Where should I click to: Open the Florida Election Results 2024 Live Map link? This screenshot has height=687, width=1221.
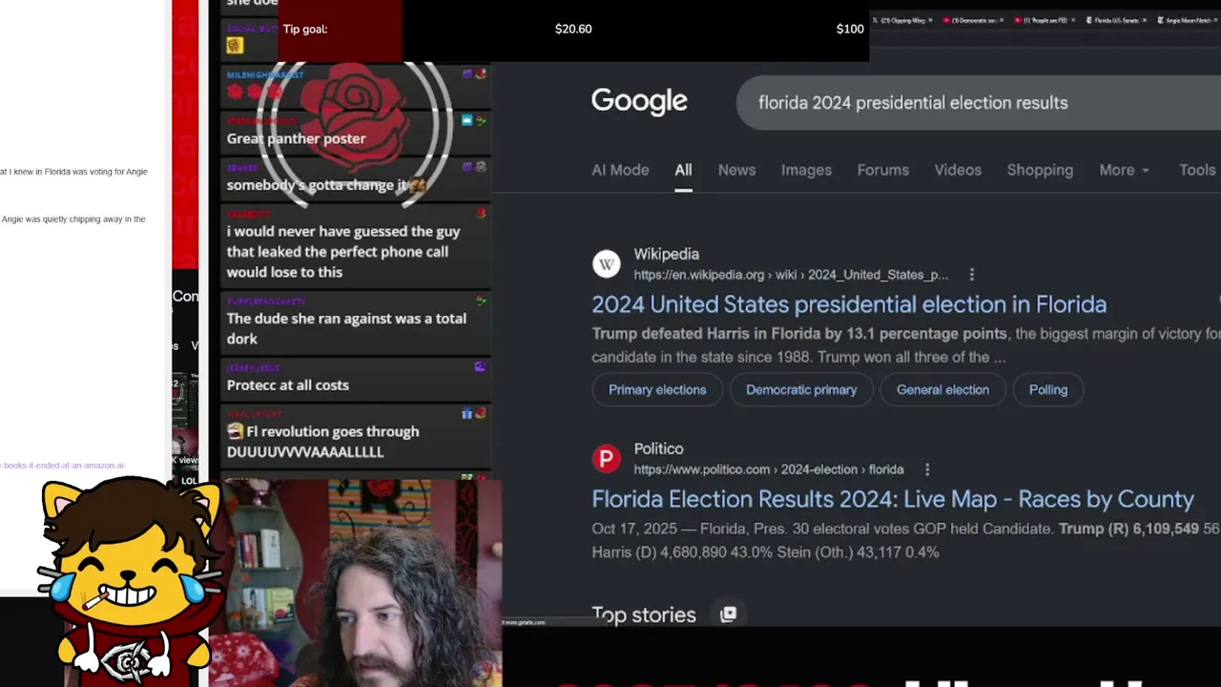pyautogui.click(x=893, y=499)
